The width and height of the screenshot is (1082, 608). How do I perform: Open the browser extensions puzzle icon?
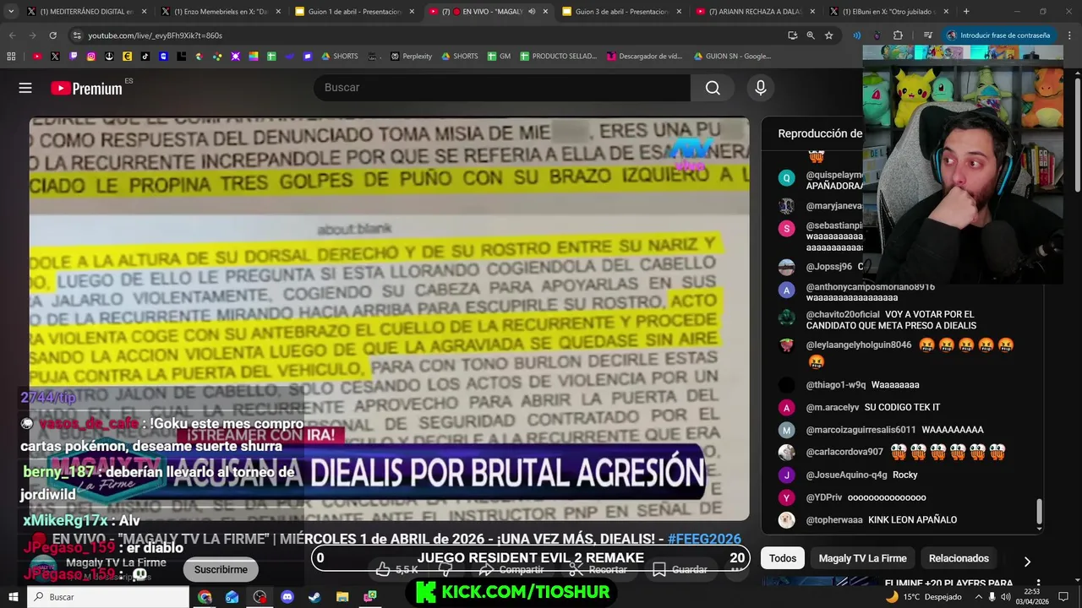point(898,35)
